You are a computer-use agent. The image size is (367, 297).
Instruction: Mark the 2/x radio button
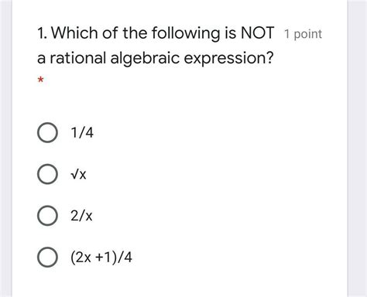pyautogui.click(x=47, y=216)
